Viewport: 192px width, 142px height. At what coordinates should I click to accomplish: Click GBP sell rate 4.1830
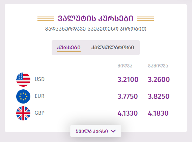point(158,113)
